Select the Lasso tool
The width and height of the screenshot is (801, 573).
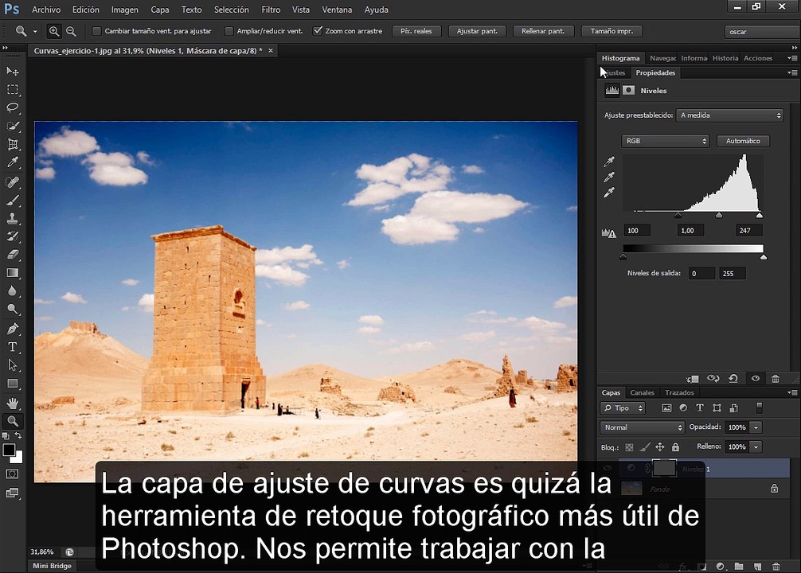pyautogui.click(x=13, y=107)
